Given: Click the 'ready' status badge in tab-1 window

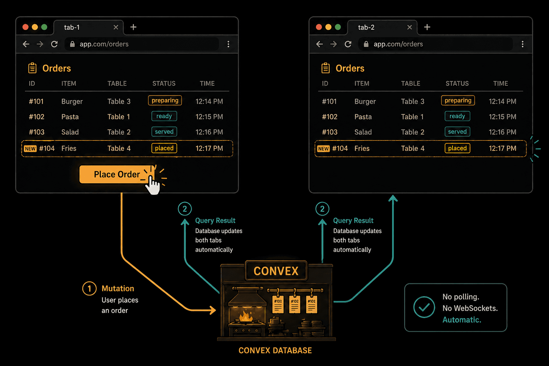Looking at the screenshot, I should [164, 116].
